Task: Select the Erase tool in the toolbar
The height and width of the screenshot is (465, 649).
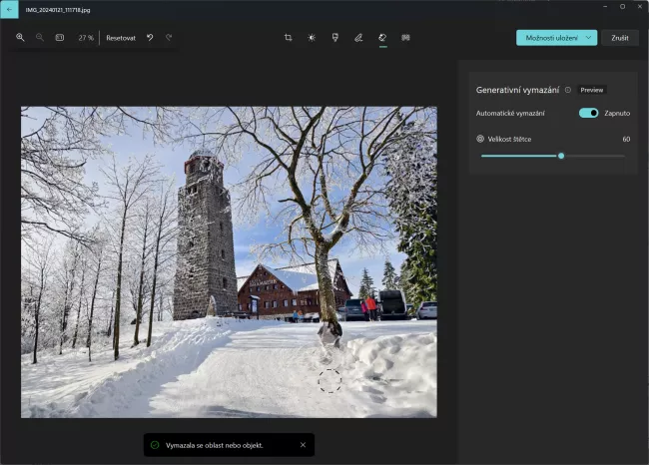Action: pyautogui.click(x=382, y=38)
